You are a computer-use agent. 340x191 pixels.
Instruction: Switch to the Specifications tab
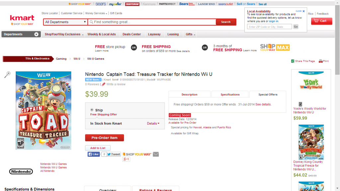pyautogui.click(x=230, y=95)
